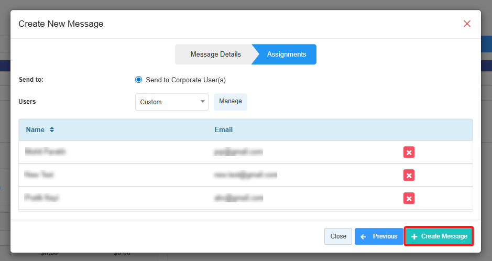492x261 pixels.
Task: Select the first row's user name cell
Action: [45, 152]
